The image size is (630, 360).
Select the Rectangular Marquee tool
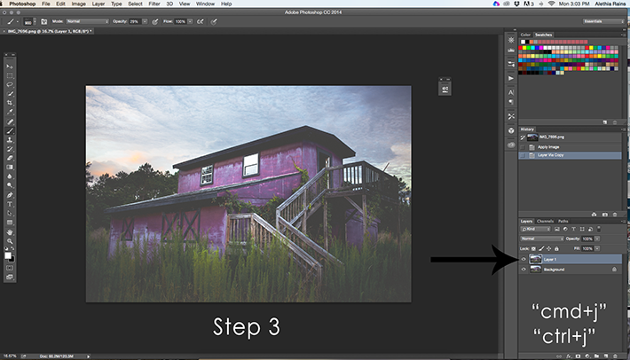[10, 75]
